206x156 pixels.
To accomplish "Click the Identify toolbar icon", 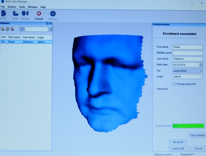I will pyautogui.click(x=25, y=14).
